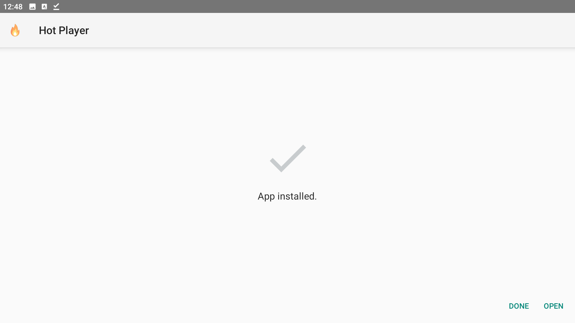Select the orange flame app logo
Viewport: 575px width, 323px height.
coord(15,31)
